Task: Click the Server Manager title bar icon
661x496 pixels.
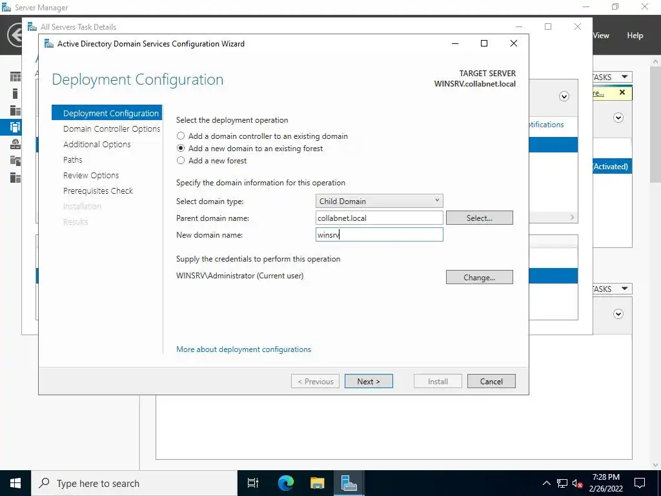Action: tap(6, 7)
